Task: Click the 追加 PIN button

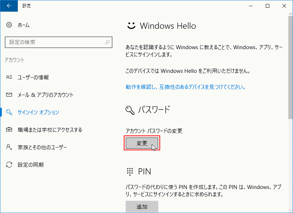Action: (142, 207)
